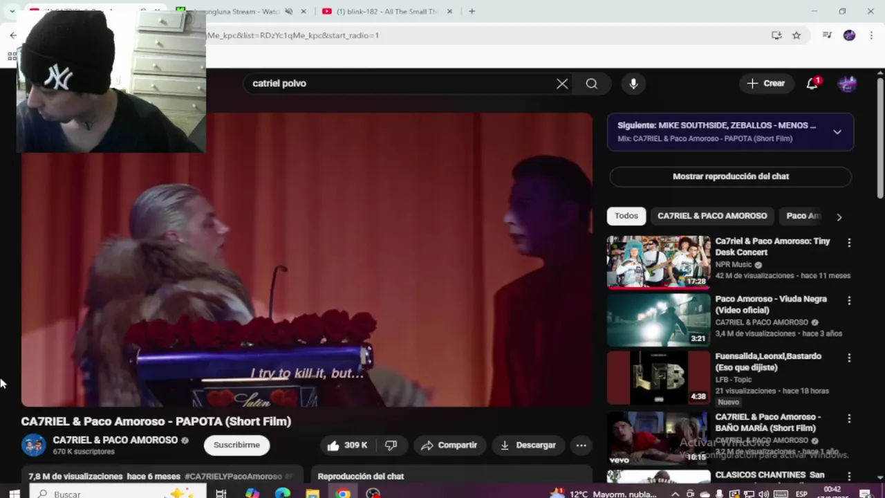Select the Todos filter chip
Image resolution: width=885 pixels, height=498 pixels.
(626, 216)
